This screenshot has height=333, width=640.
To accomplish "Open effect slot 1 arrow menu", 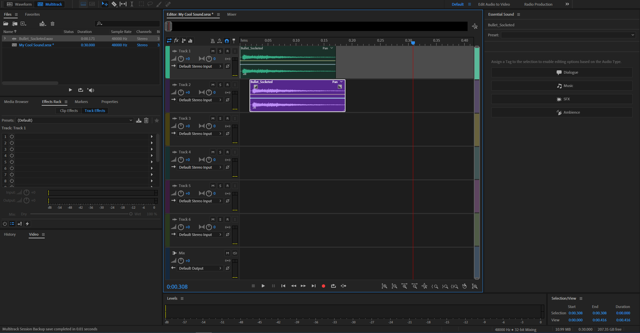I will click(152, 136).
